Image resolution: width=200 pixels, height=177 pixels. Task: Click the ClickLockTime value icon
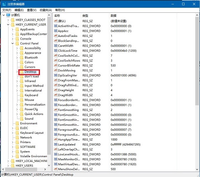[x=56, y=51]
